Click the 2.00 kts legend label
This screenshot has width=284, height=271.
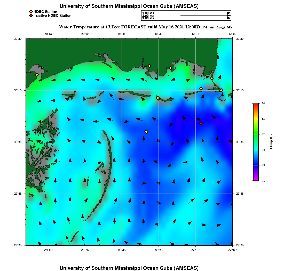[x=148, y=16]
